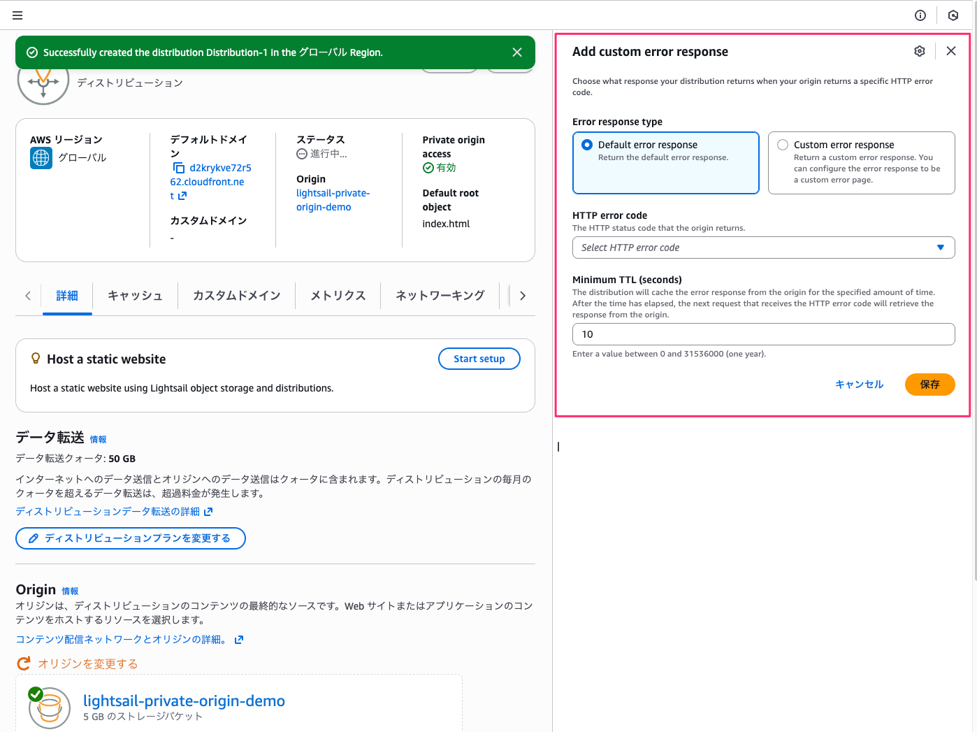
Task: Open panel preferences gear icon
Action: [920, 51]
